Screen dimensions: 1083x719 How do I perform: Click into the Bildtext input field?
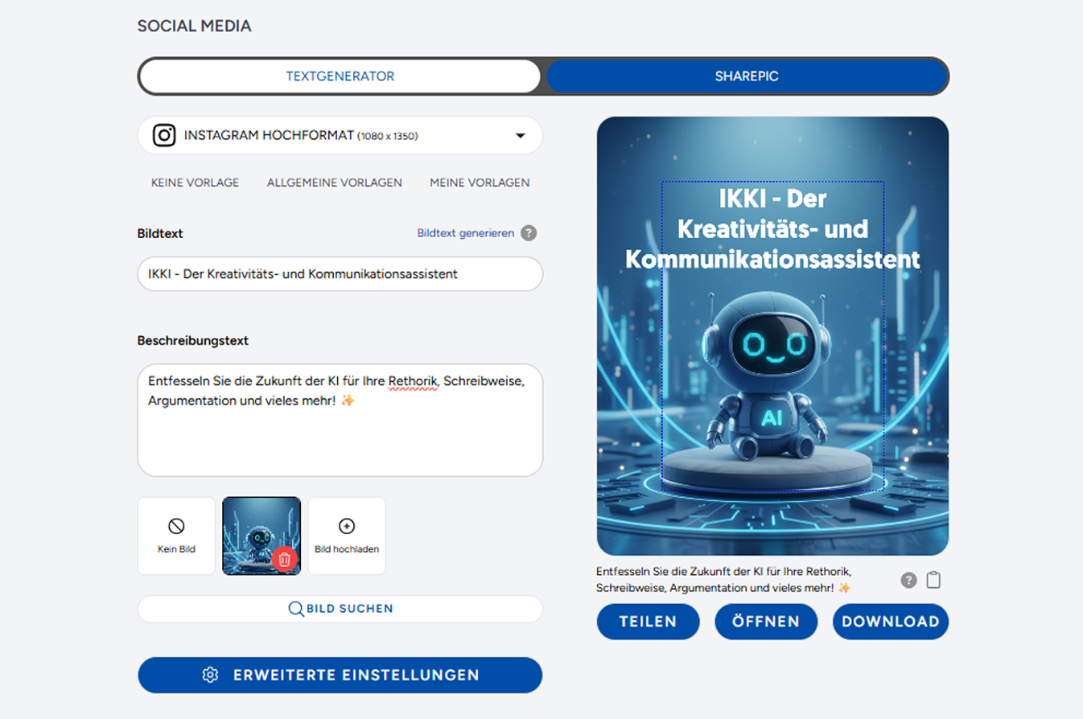(x=340, y=273)
